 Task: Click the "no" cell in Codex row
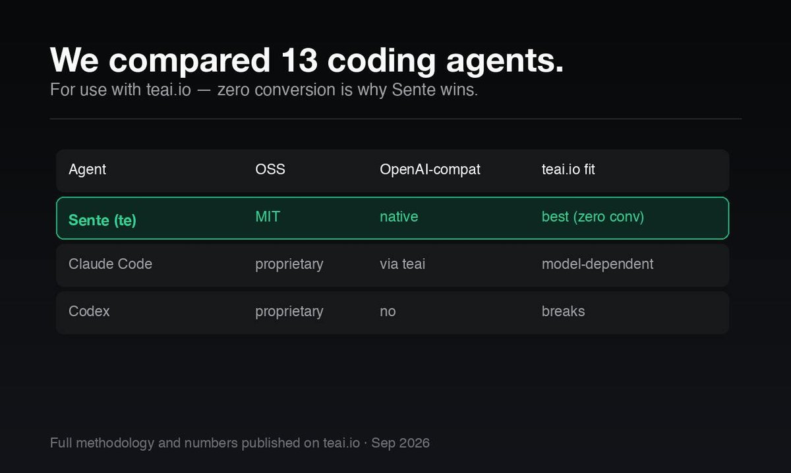(x=388, y=312)
